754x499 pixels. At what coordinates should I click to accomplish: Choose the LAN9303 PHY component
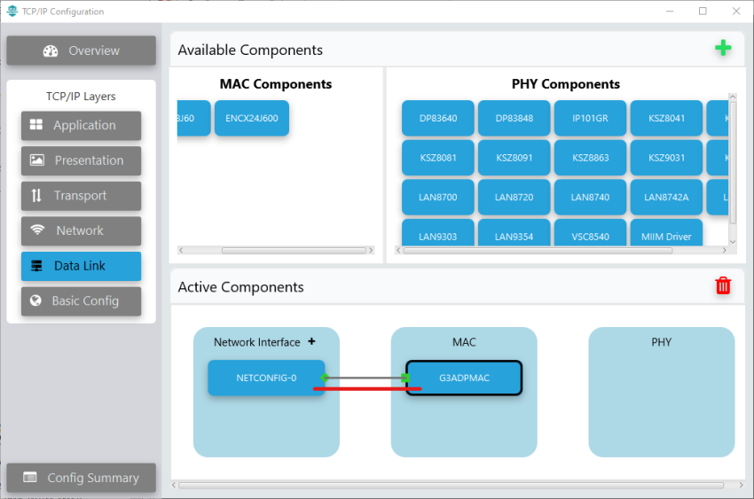[438, 233]
